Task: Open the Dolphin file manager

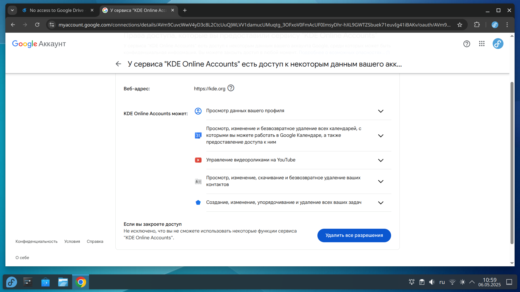Action: coord(63,282)
